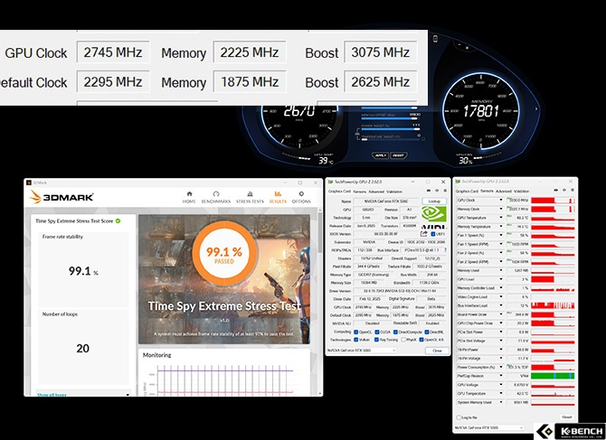Click Show all loops link in 3DMark
606x440 pixels.
pos(52,395)
